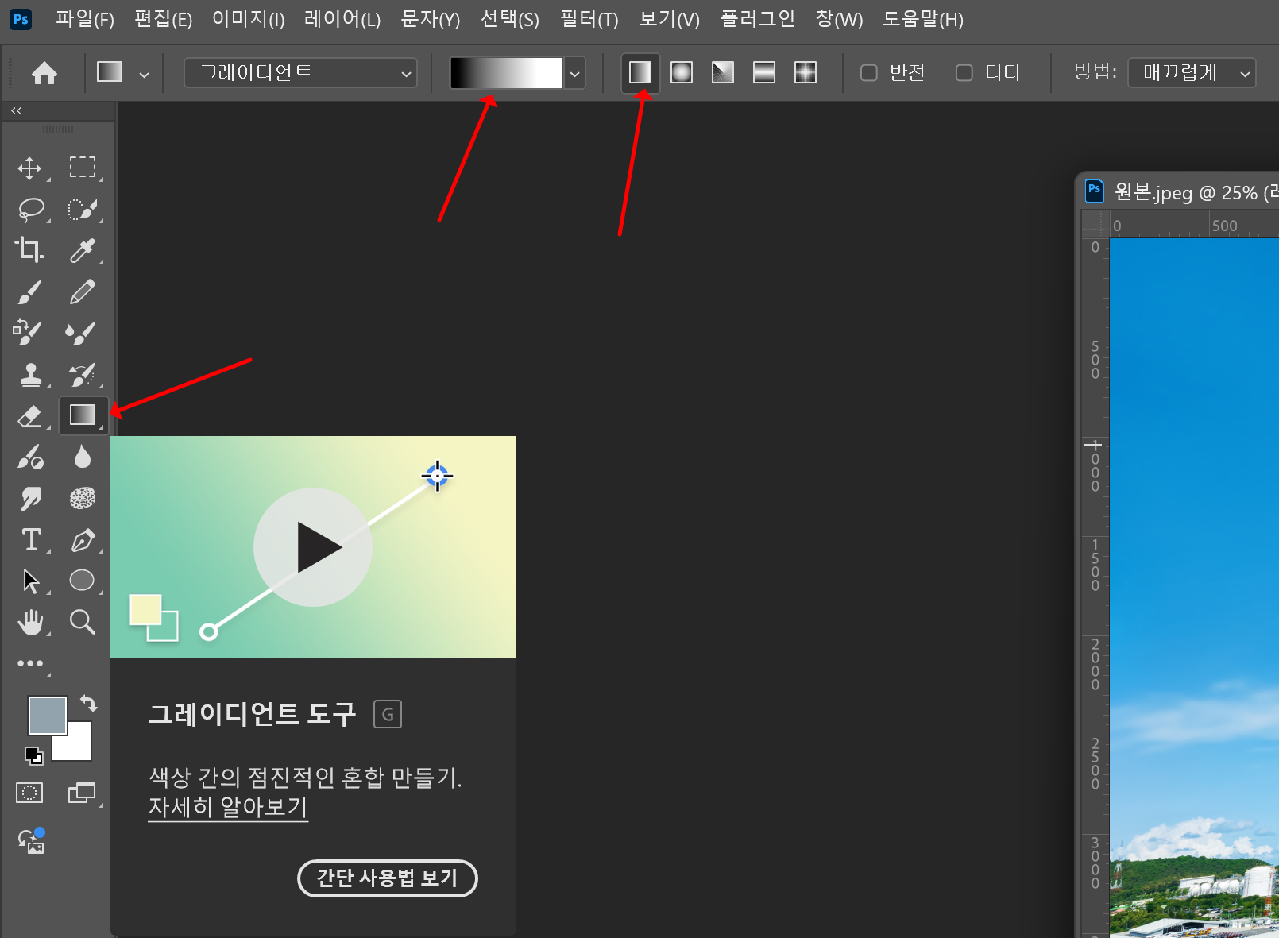
Task: Open the 필터(T) menu
Action: [589, 19]
